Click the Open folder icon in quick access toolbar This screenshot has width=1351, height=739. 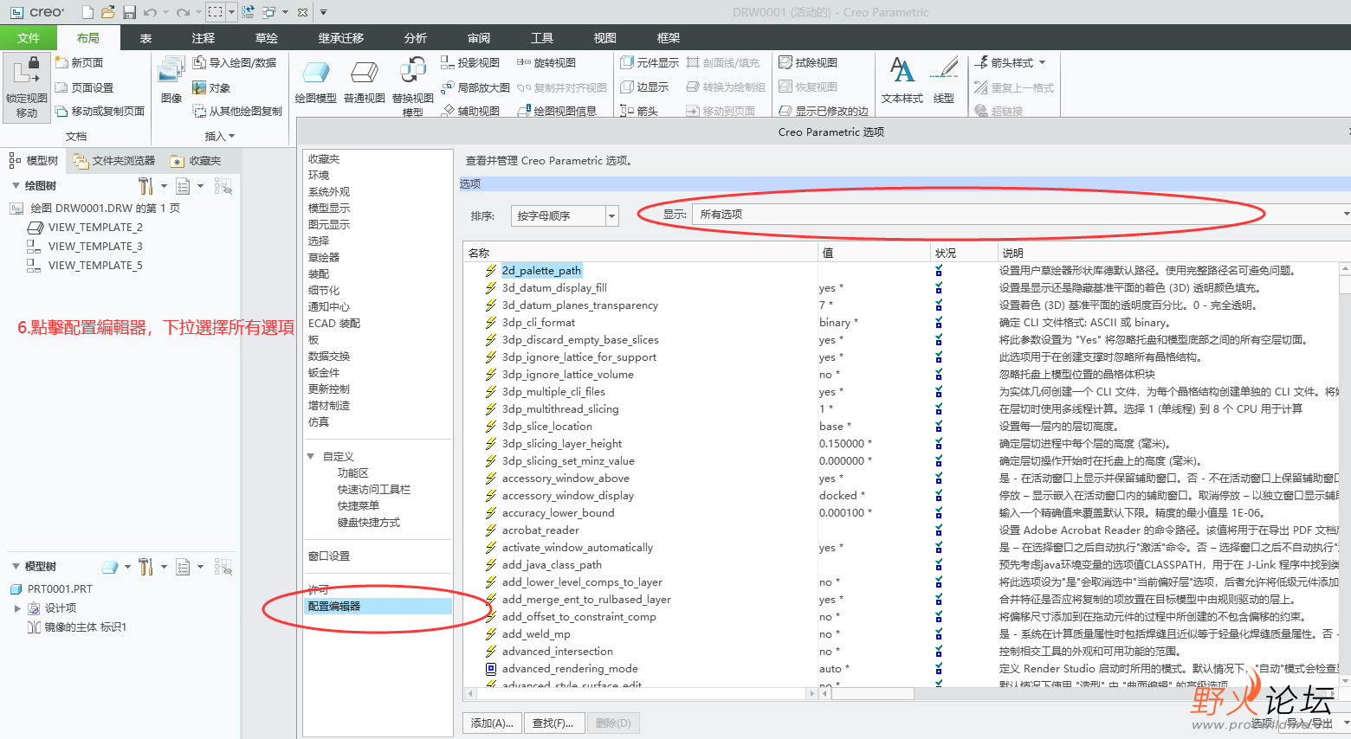click(107, 12)
